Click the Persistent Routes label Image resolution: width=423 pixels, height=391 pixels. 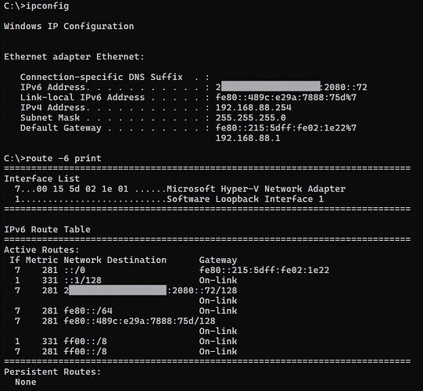click(52, 372)
